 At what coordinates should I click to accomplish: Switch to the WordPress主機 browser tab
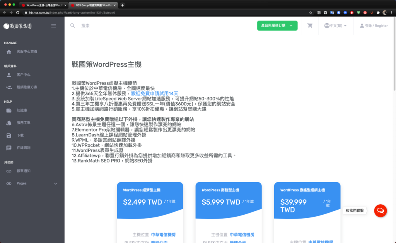(43, 5)
